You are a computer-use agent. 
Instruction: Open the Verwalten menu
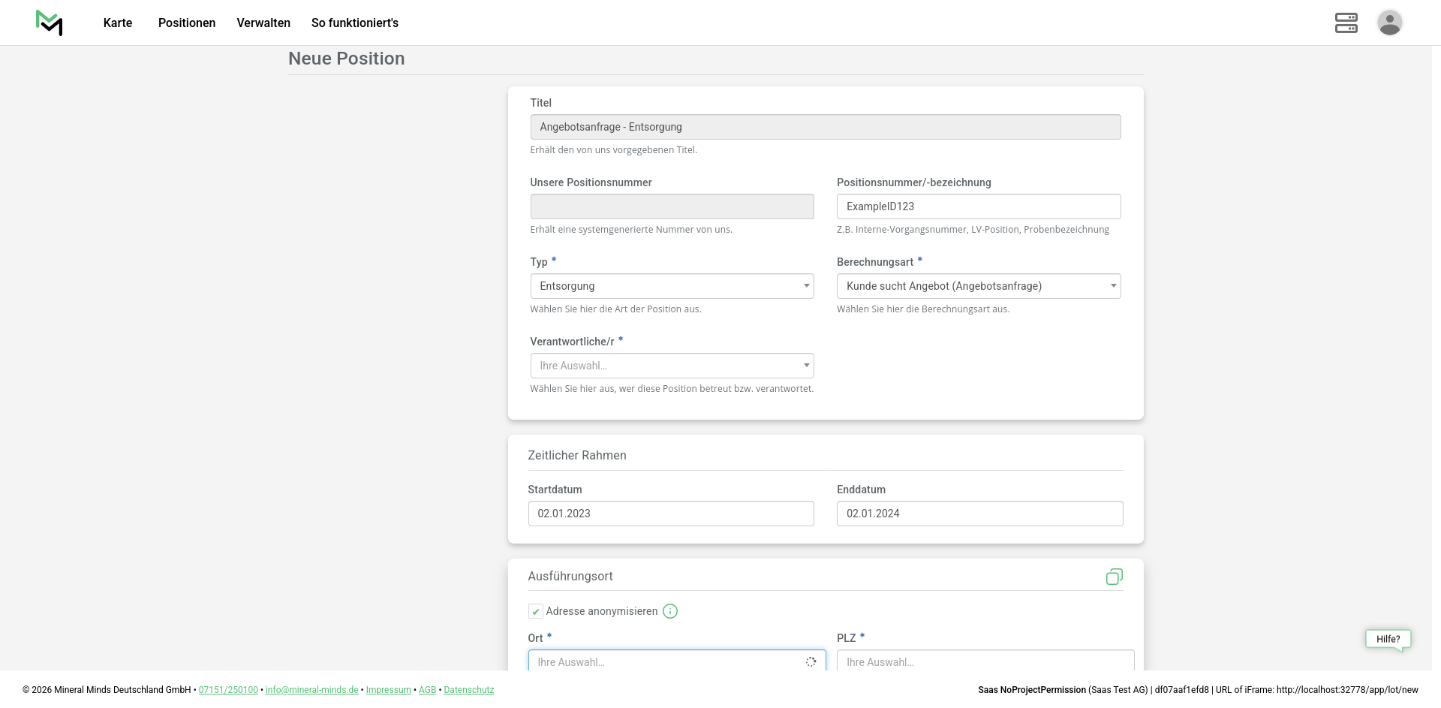pyautogui.click(x=263, y=23)
